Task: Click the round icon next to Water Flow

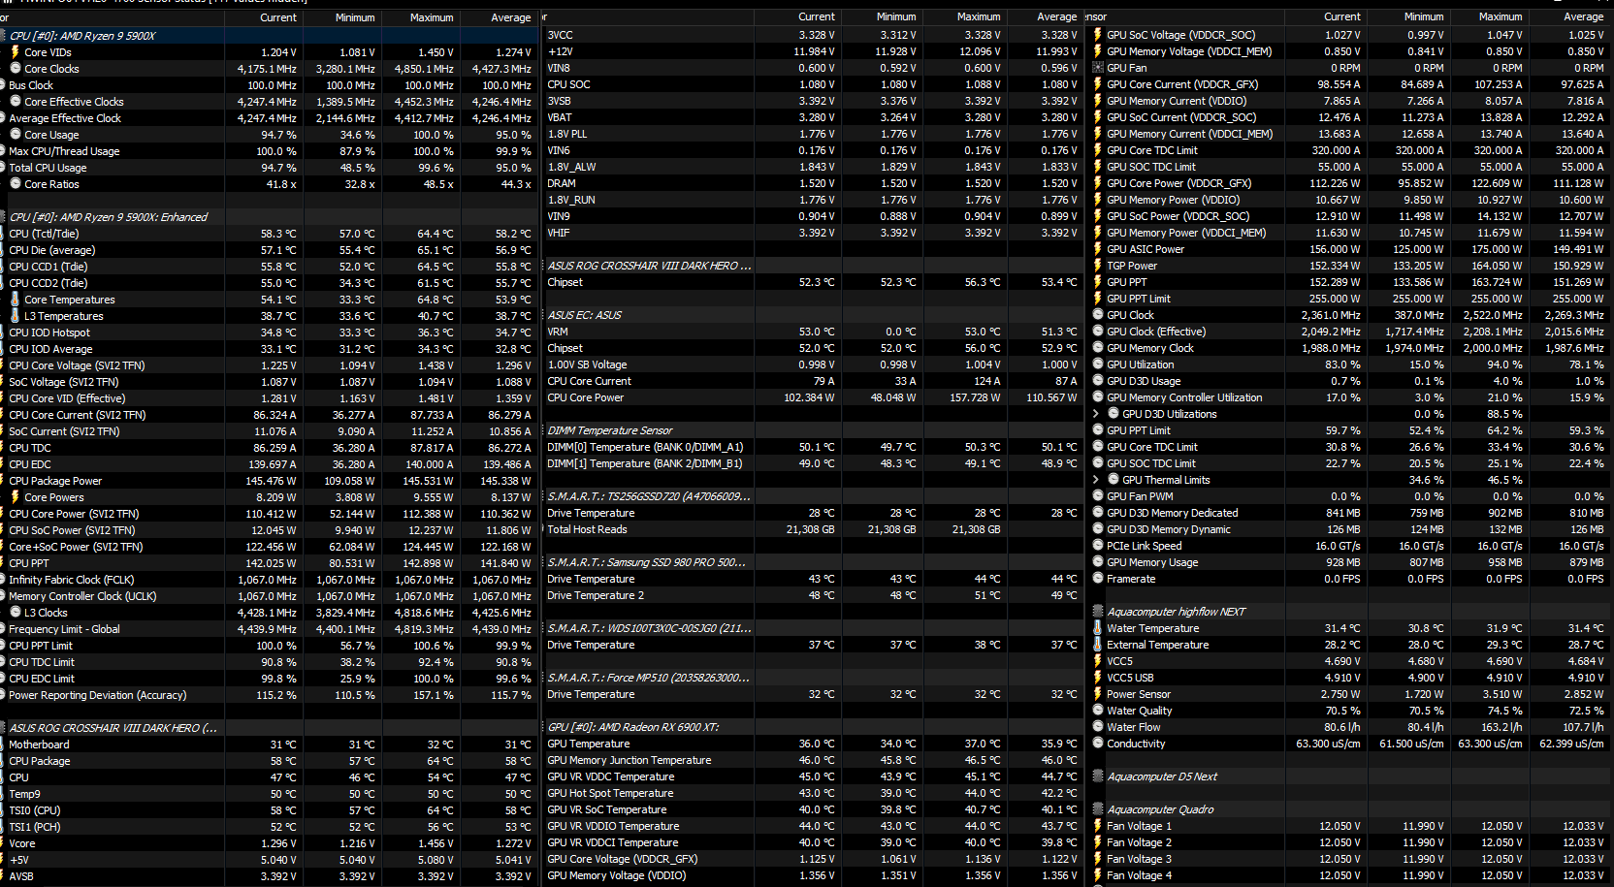Action: pyautogui.click(x=1098, y=727)
